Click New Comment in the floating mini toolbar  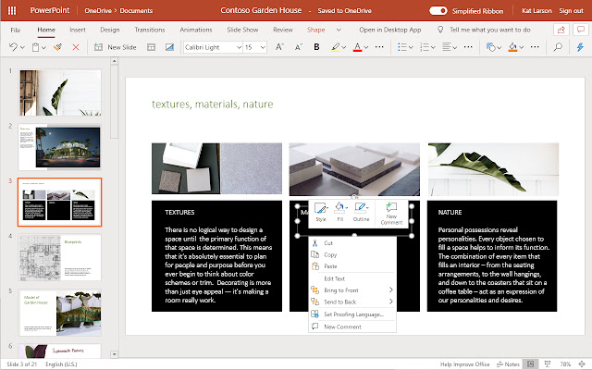pos(391,212)
